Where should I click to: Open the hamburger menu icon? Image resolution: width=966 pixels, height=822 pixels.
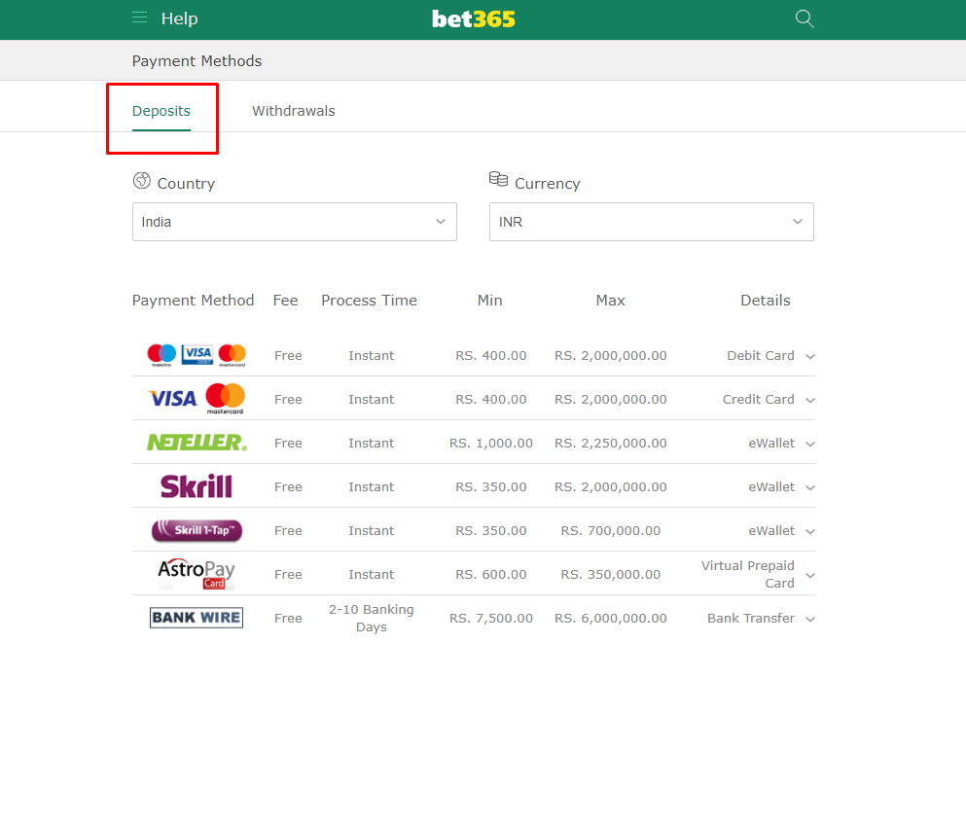tap(140, 18)
